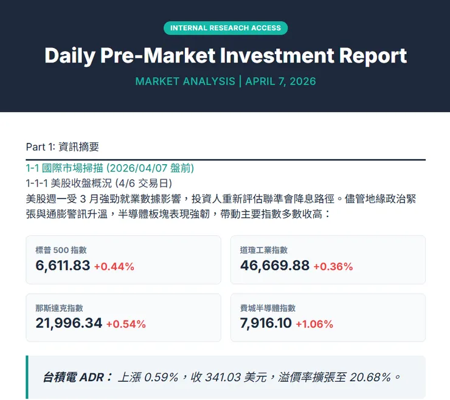Screen dimensions: 450x400
Task: Select the 費城半導體指數 card label
Action: click(268, 308)
